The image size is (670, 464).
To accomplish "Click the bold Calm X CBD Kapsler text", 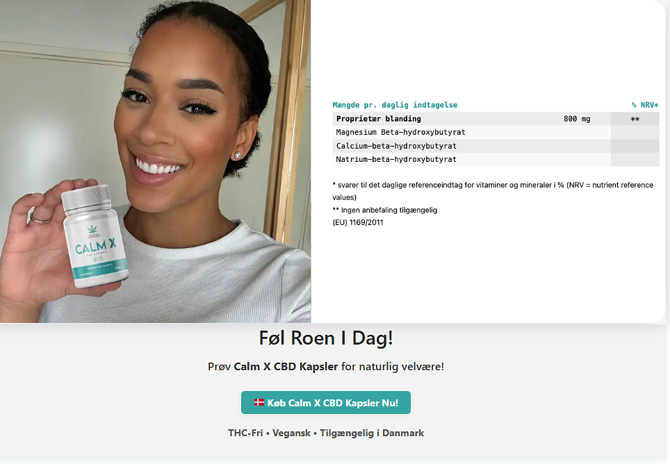I will [286, 367].
